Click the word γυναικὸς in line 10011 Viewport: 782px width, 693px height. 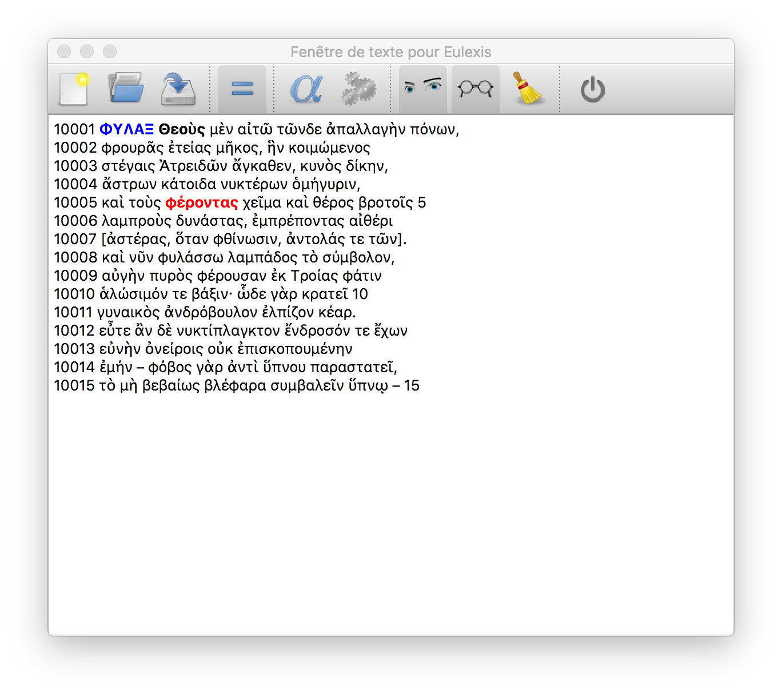click(128, 312)
